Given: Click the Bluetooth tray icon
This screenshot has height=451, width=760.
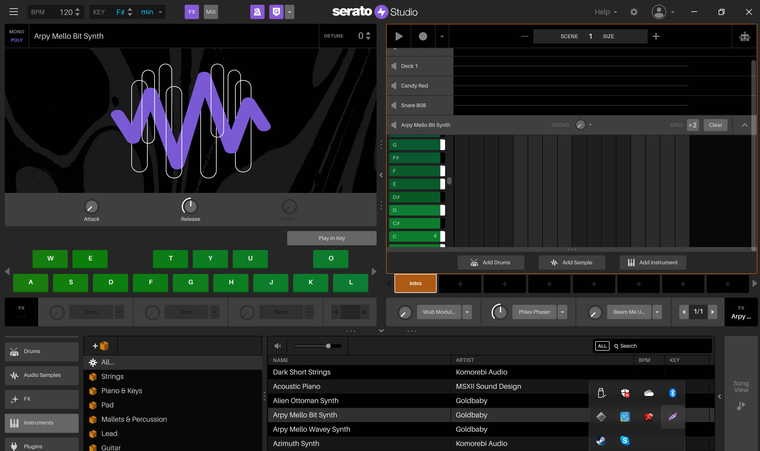Looking at the screenshot, I should pos(672,393).
